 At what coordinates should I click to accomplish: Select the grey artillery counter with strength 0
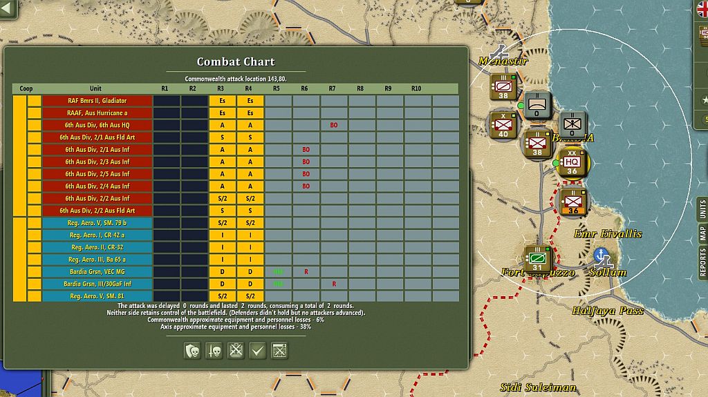coord(537,105)
